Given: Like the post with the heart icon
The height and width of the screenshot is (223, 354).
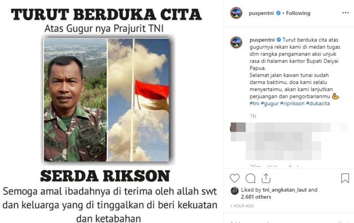Looking at the screenshot, I should pos(235,178).
